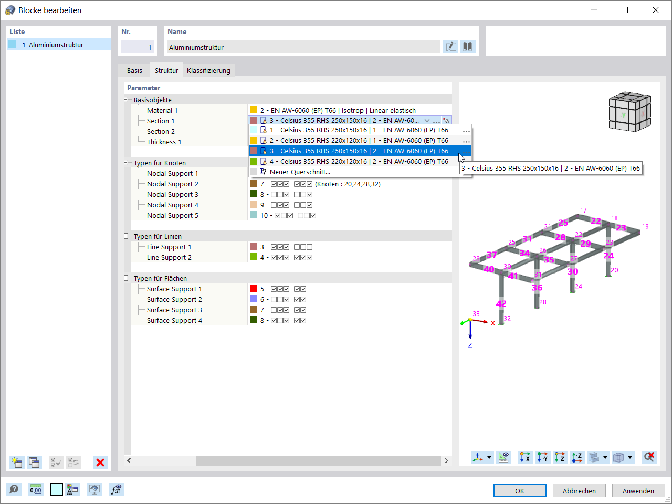The image size is (672, 504).
Task: Click the transparent box render icon
Action: pyautogui.click(x=618, y=457)
